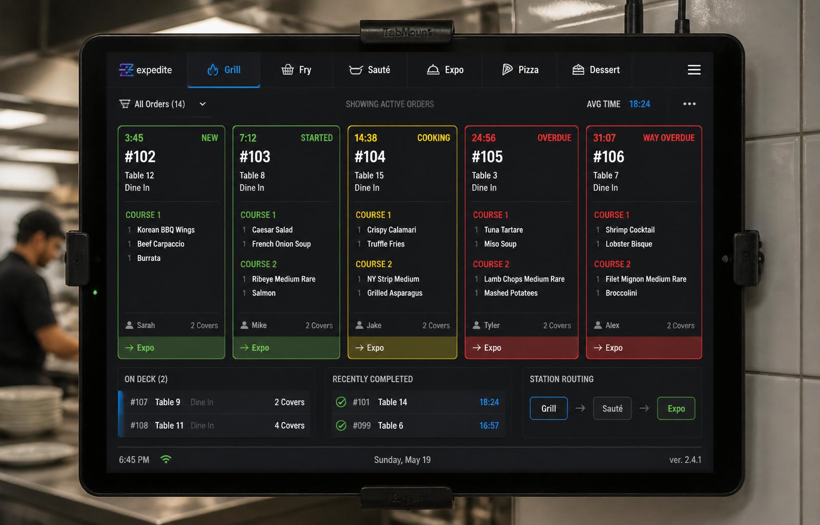Screen dimensions: 820x525
Task: Click the completed checkmark for order #101
Action: click(341, 402)
